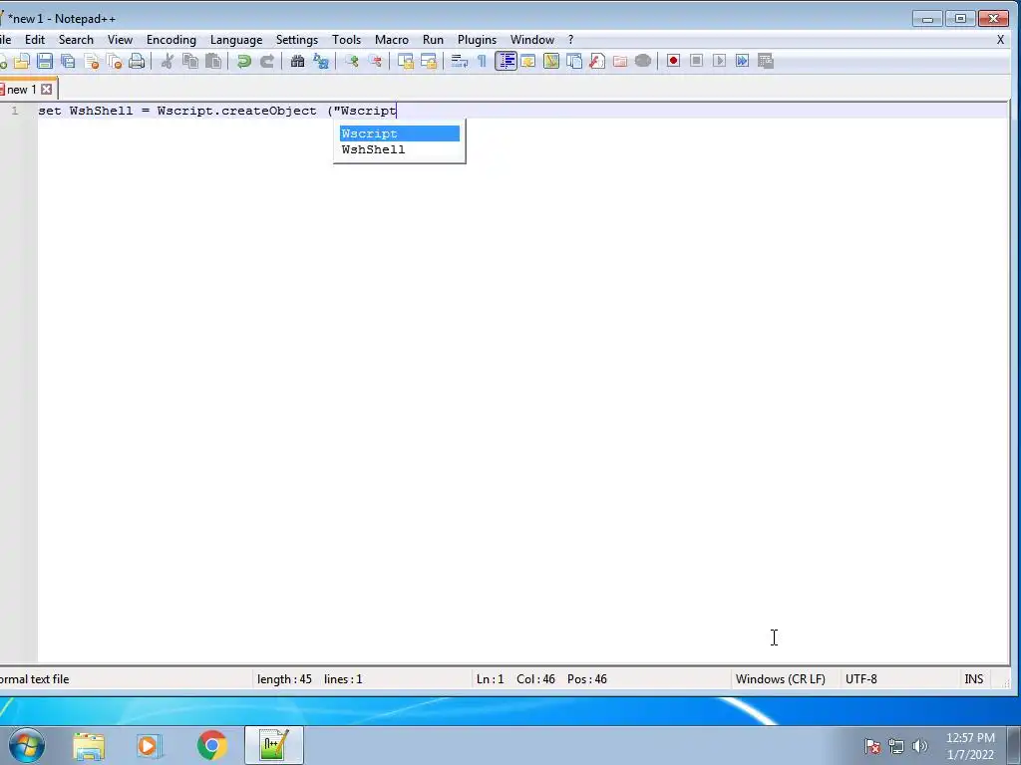Screen dimensions: 1021x765
Task: Open the Encoding menu
Action: coord(171,40)
